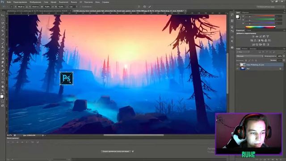
Task: Open the layer filter kind dropdown
Action: (x=243, y=52)
